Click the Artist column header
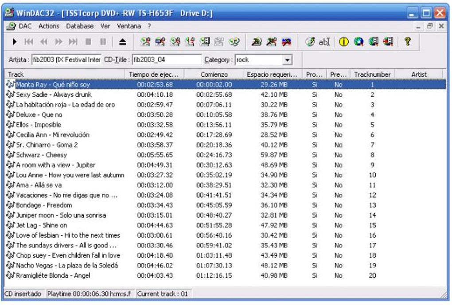 tap(419, 74)
